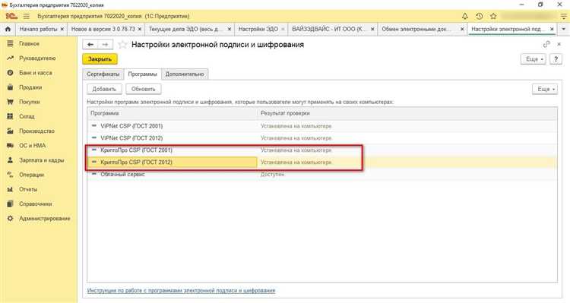
Task: Open Главное section in sidebar
Action: [x=29, y=43]
